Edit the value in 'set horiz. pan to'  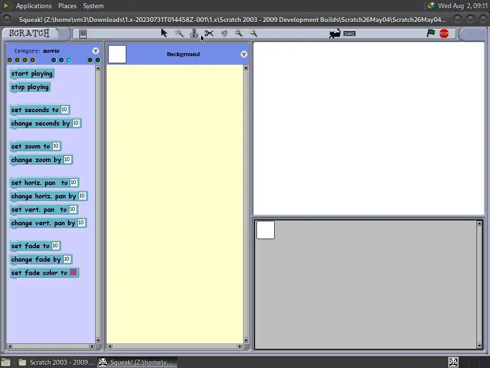point(73,182)
